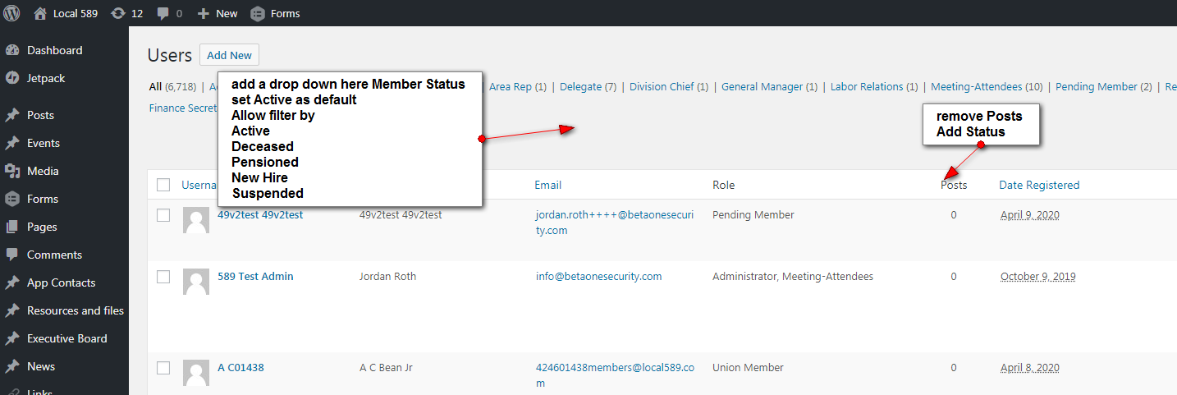The width and height of the screenshot is (1177, 395).
Task: Open the A C01438 user profile
Action: point(240,367)
